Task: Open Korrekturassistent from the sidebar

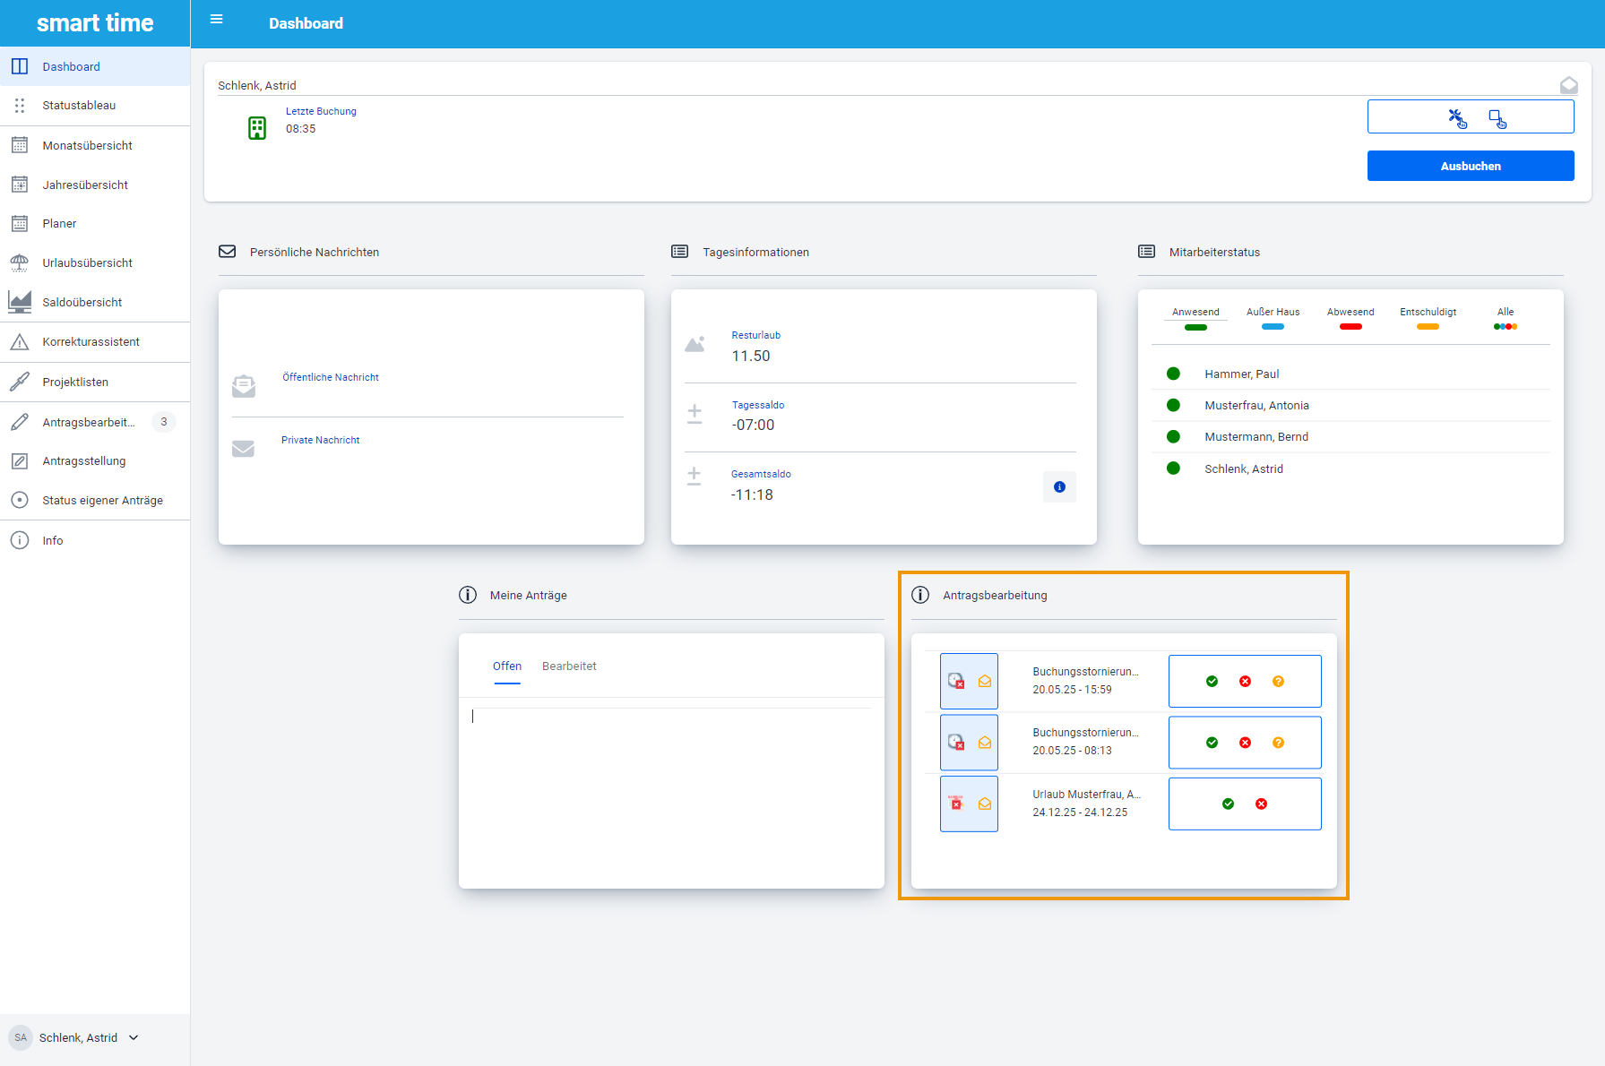Action: click(91, 341)
